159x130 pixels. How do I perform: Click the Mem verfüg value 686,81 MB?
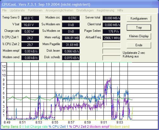71,38
